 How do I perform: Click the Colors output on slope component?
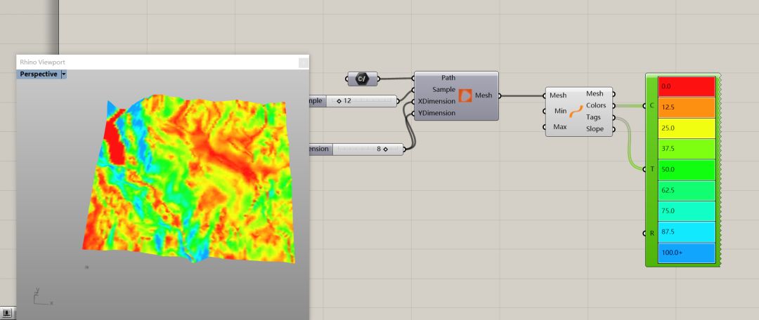[x=595, y=105]
